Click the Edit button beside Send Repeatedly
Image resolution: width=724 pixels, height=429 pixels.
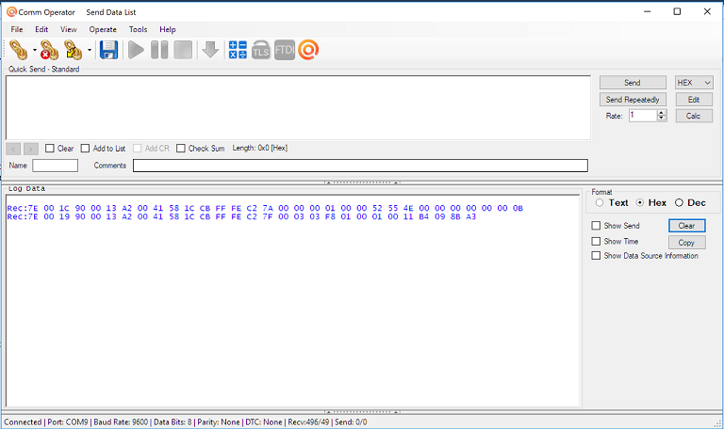click(694, 100)
